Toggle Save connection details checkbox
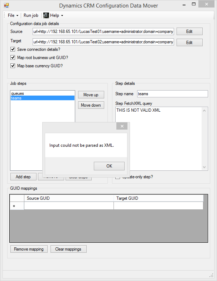Screen dimensions: 217x281 (x=13, y=49)
